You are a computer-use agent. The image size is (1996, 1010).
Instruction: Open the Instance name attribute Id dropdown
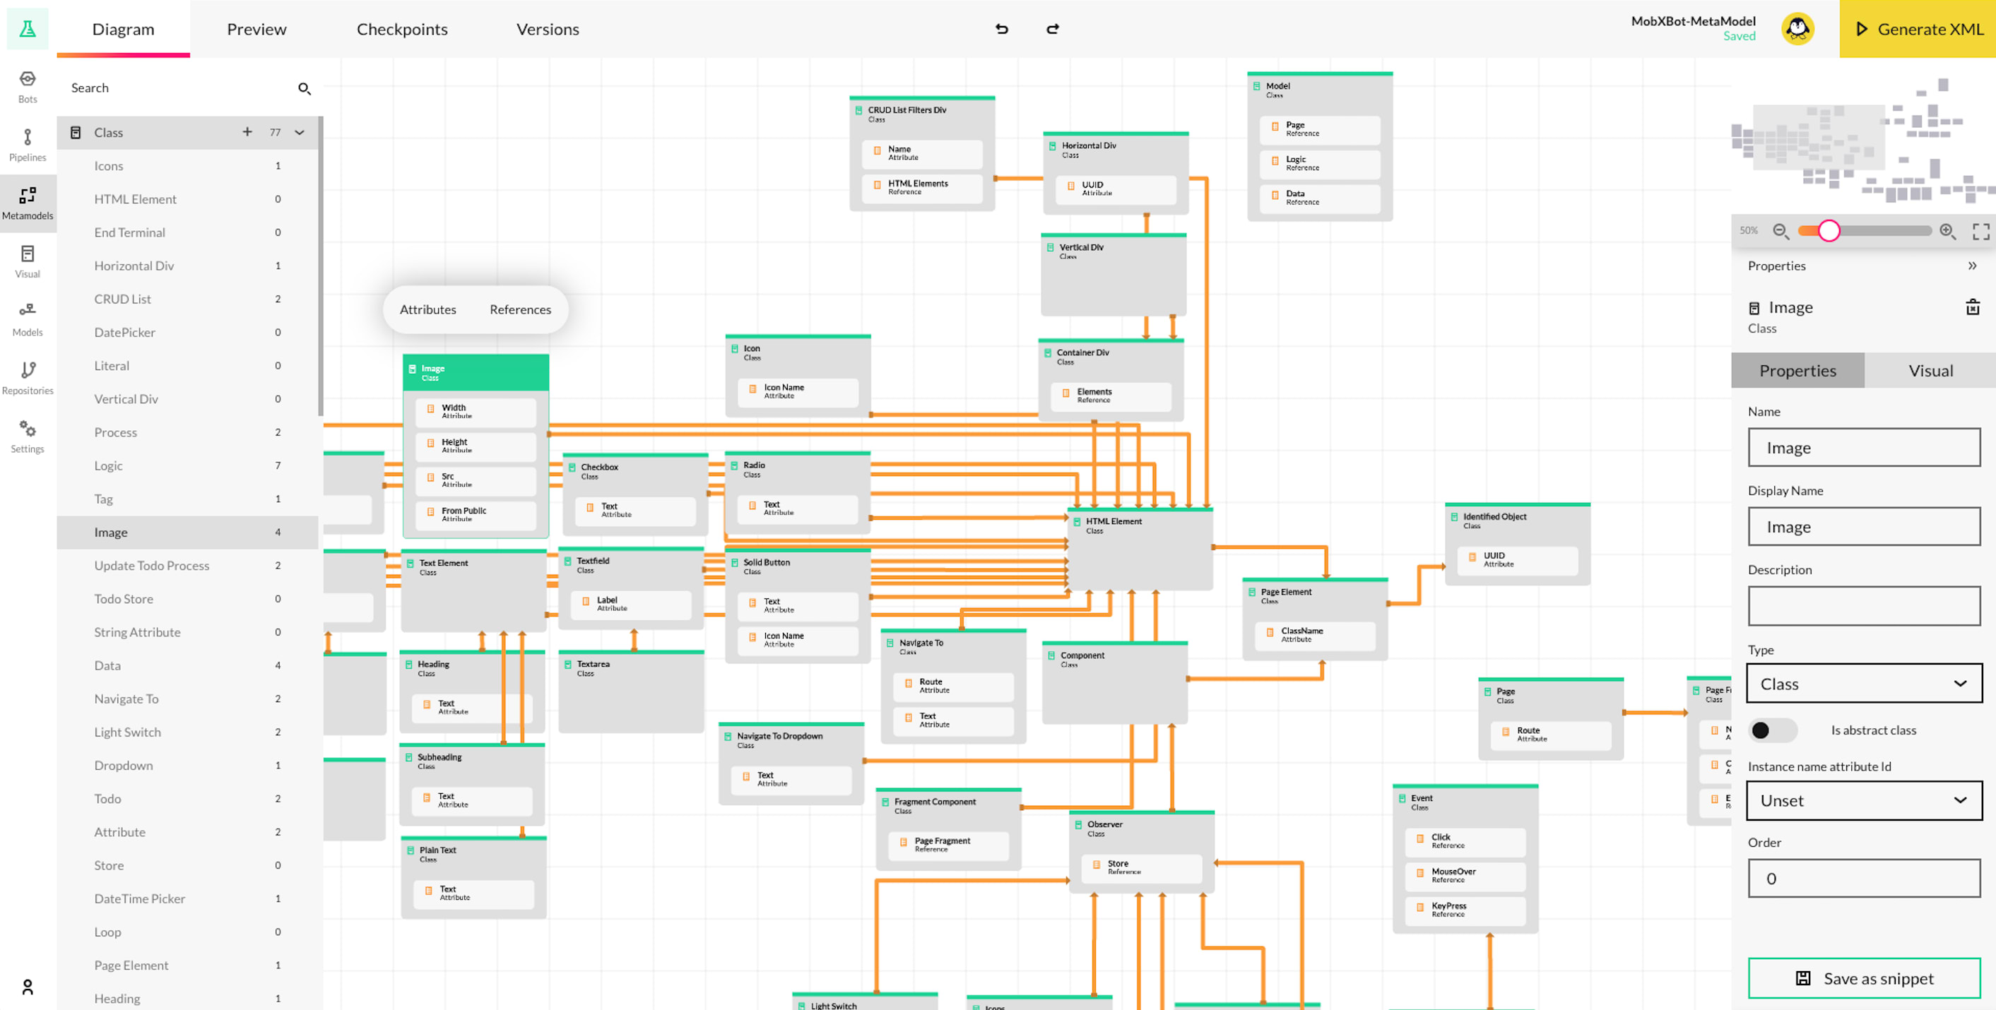(x=1863, y=801)
